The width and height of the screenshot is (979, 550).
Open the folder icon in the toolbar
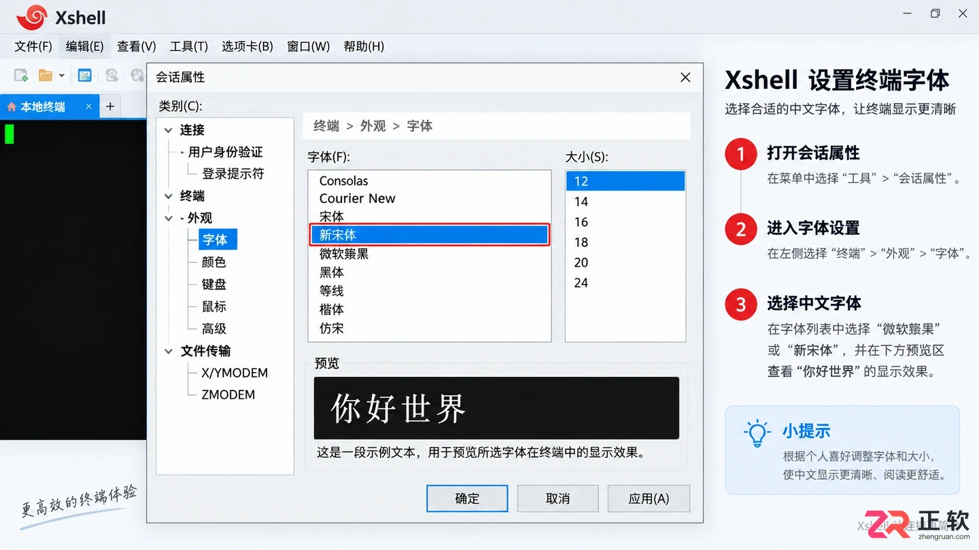pyautogui.click(x=46, y=75)
